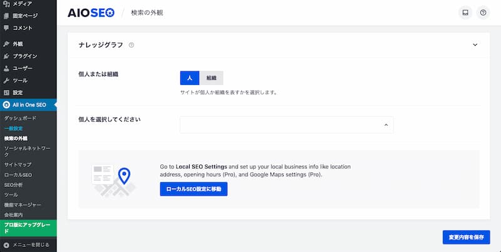Open the AIOSEO ツール submenu item
The height and width of the screenshot is (252, 501).
(11, 194)
